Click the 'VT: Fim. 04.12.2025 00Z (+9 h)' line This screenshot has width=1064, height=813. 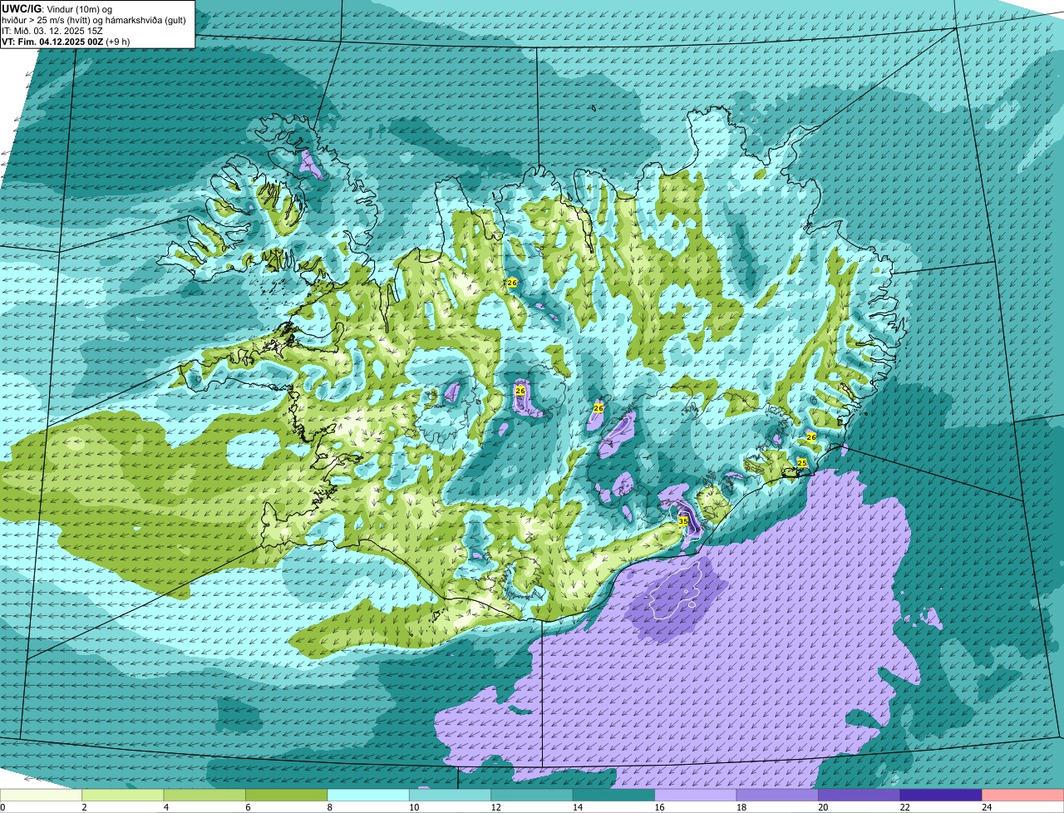66,41
